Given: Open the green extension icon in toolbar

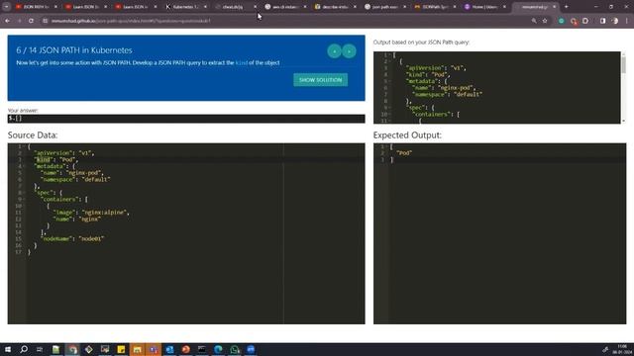Looking at the screenshot, I should click(x=562, y=21).
